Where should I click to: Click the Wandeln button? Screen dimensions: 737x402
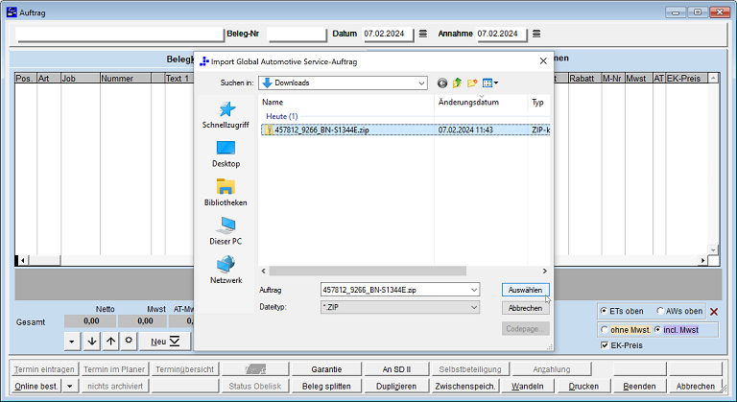click(528, 386)
